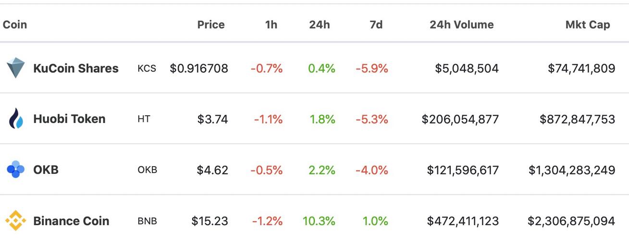Open the OKB coin name link
This screenshot has height=240, width=629.
coord(46,169)
